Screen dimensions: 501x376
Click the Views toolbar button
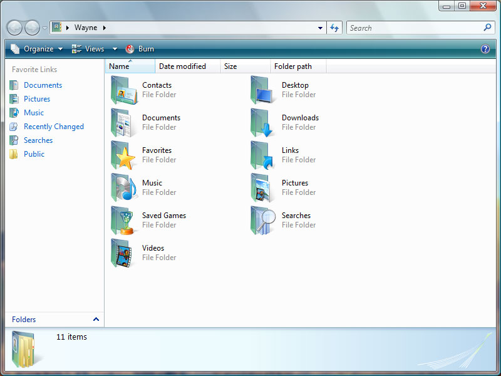point(89,49)
